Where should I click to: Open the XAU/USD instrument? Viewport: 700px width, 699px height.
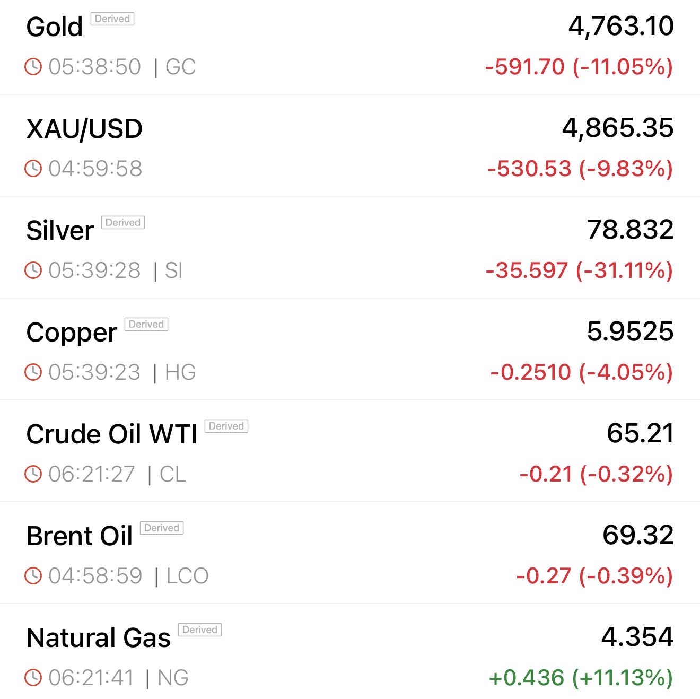[84, 129]
